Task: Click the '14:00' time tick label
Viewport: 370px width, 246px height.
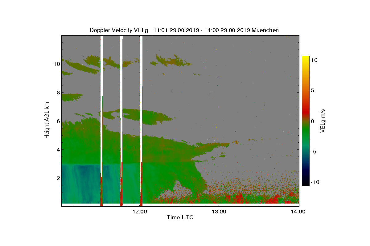Action: (298, 212)
